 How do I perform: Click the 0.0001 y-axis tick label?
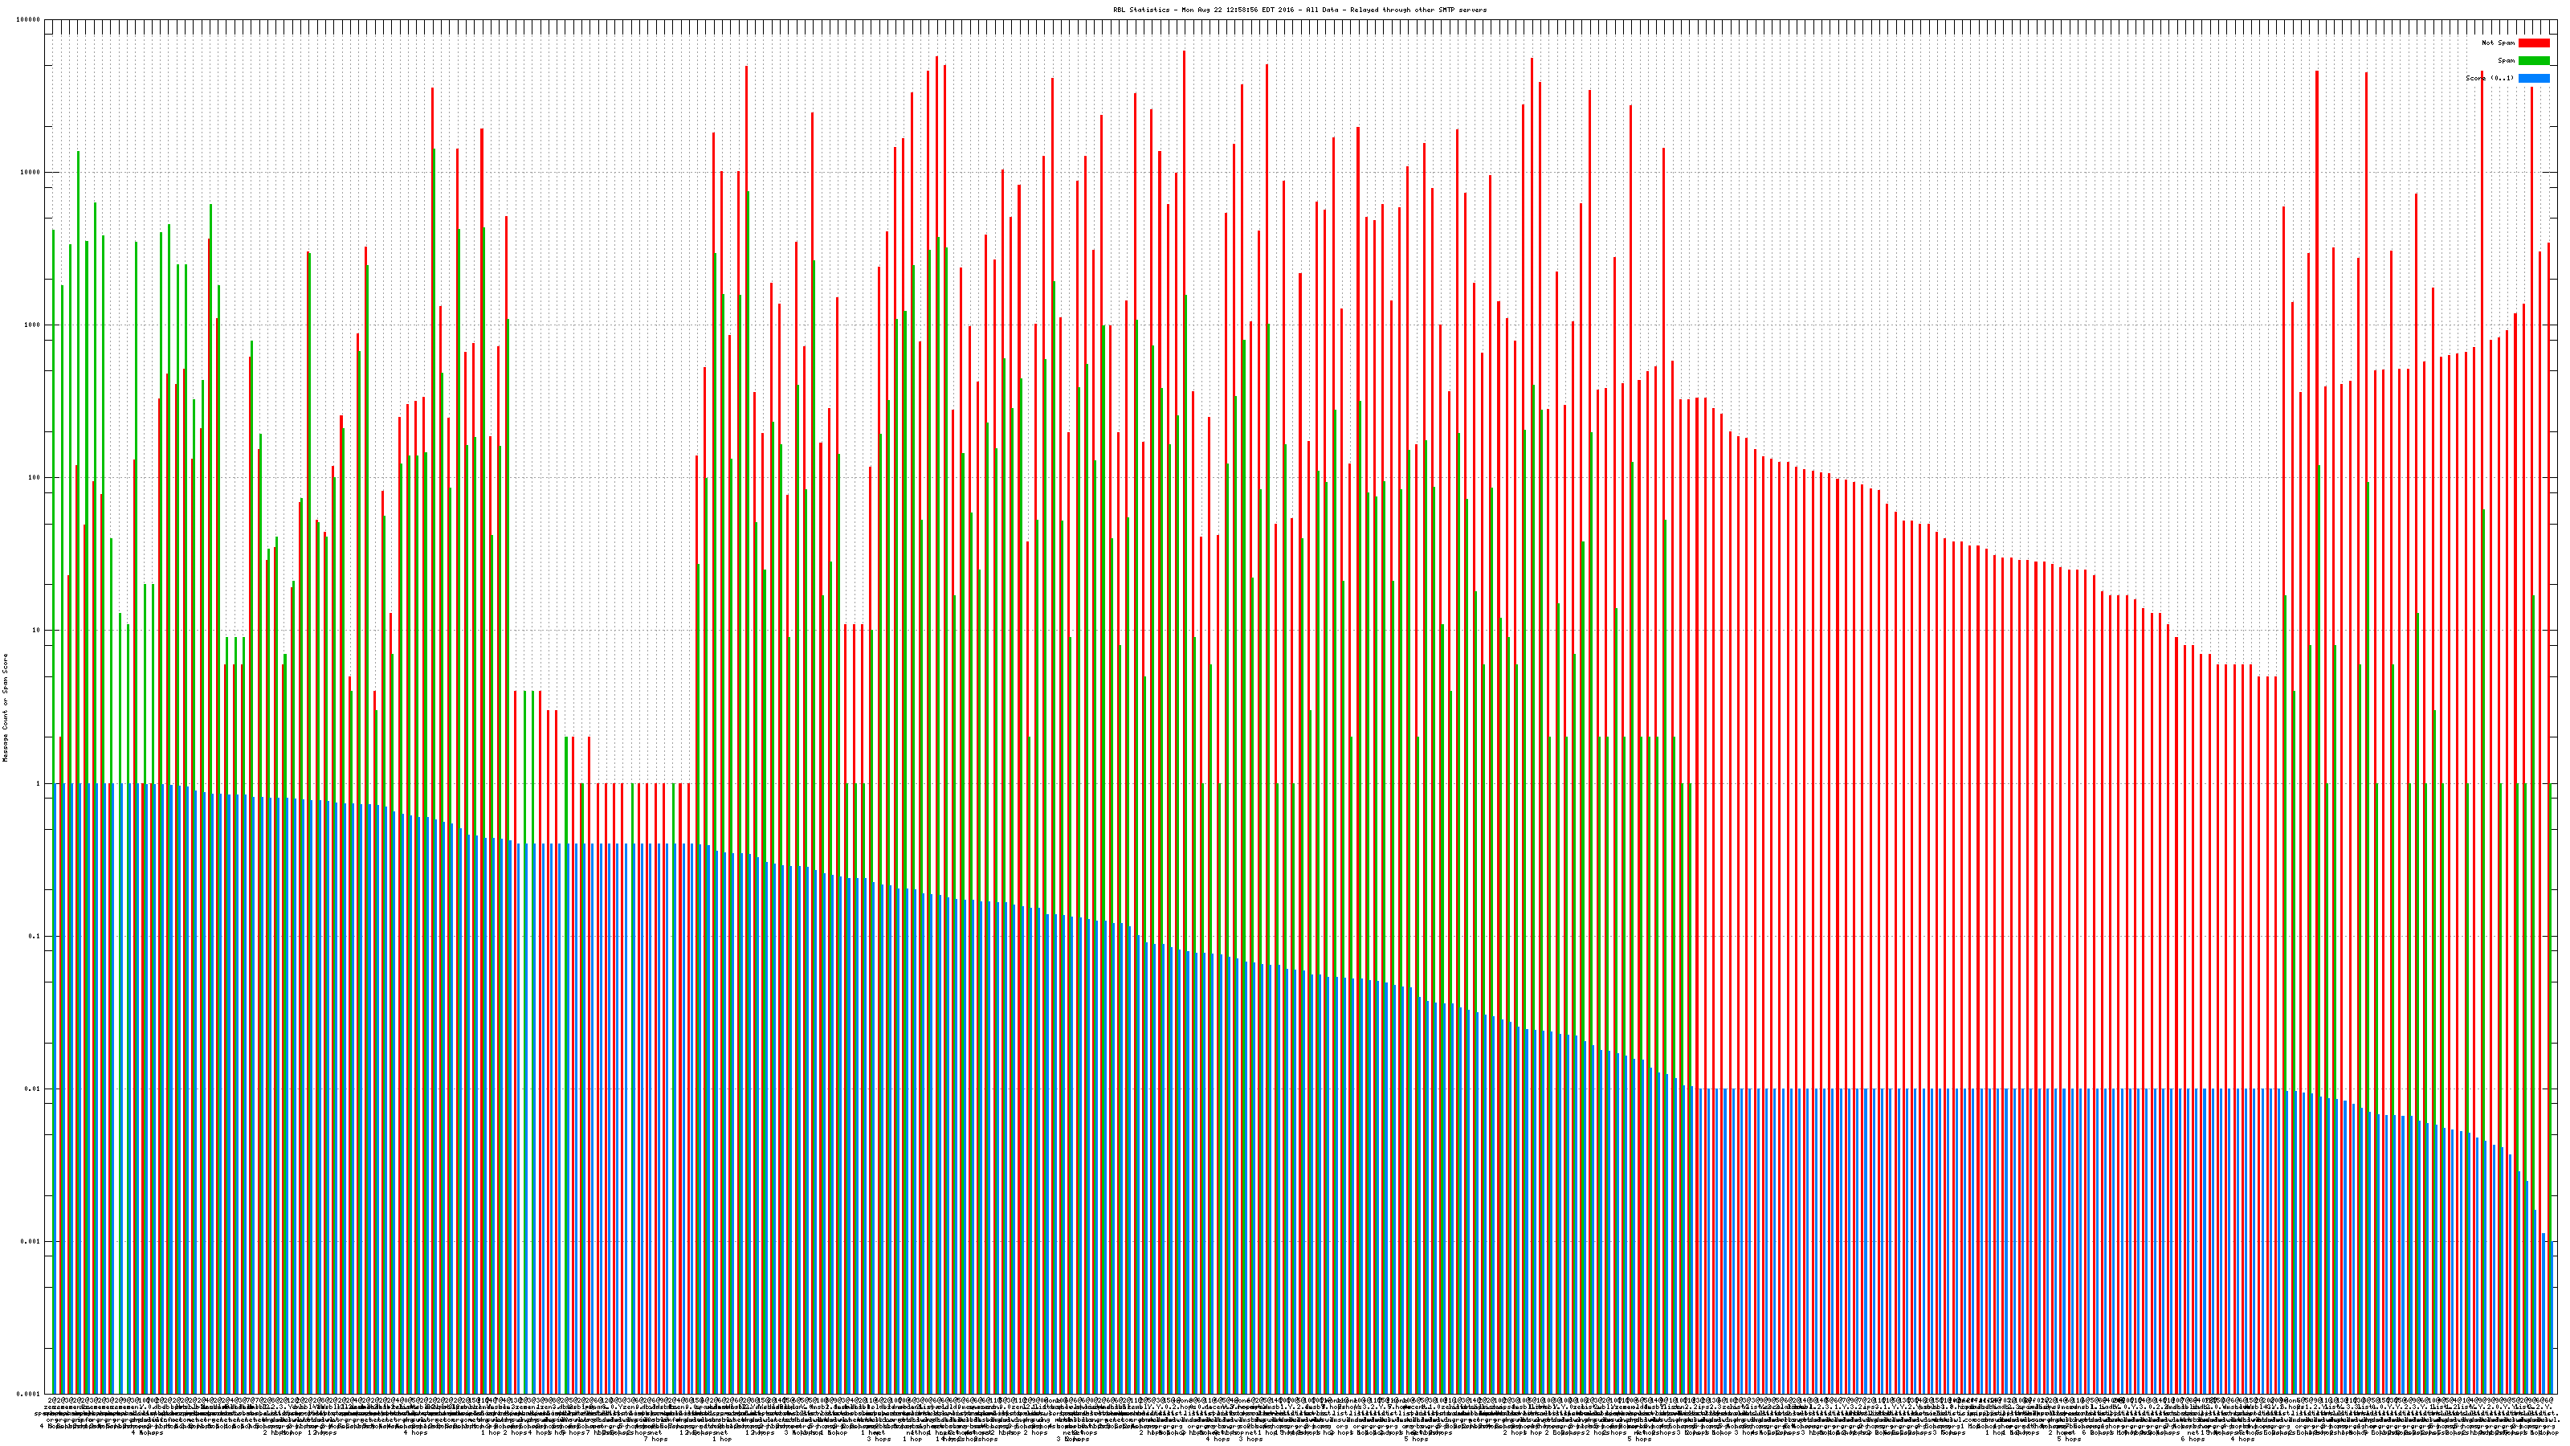pos(29,1394)
